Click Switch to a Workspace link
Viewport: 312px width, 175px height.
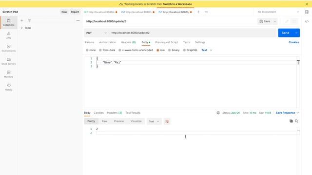pyautogui.click(x=177, y=4)
